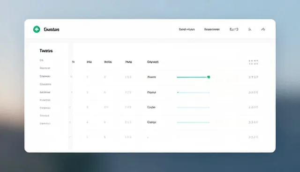
Task: Click the first row's bold label text
Action: [151, 77]
